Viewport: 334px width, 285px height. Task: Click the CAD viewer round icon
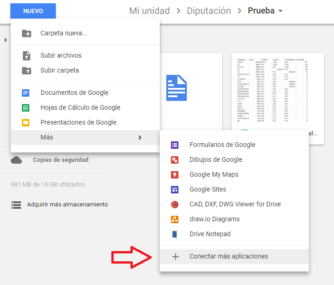175,205
